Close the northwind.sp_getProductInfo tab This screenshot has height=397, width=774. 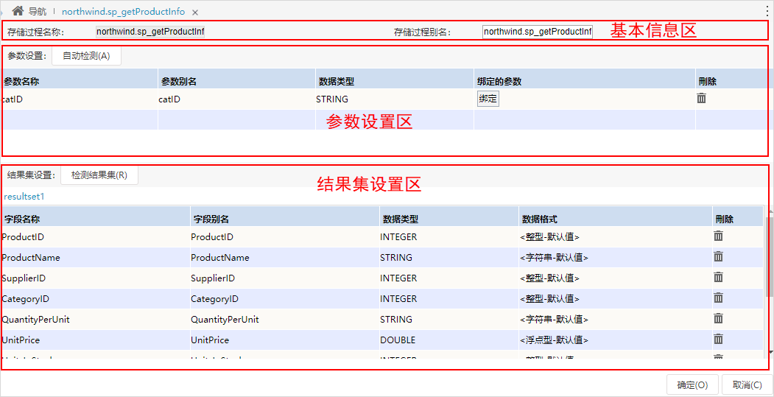click(195, 12)
